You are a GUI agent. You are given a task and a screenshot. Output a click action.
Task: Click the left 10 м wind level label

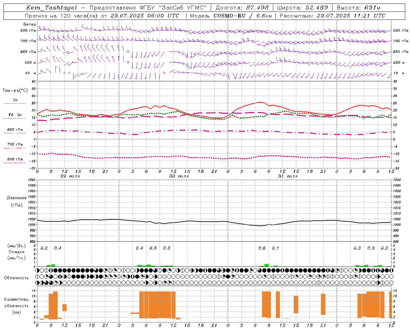31,73
